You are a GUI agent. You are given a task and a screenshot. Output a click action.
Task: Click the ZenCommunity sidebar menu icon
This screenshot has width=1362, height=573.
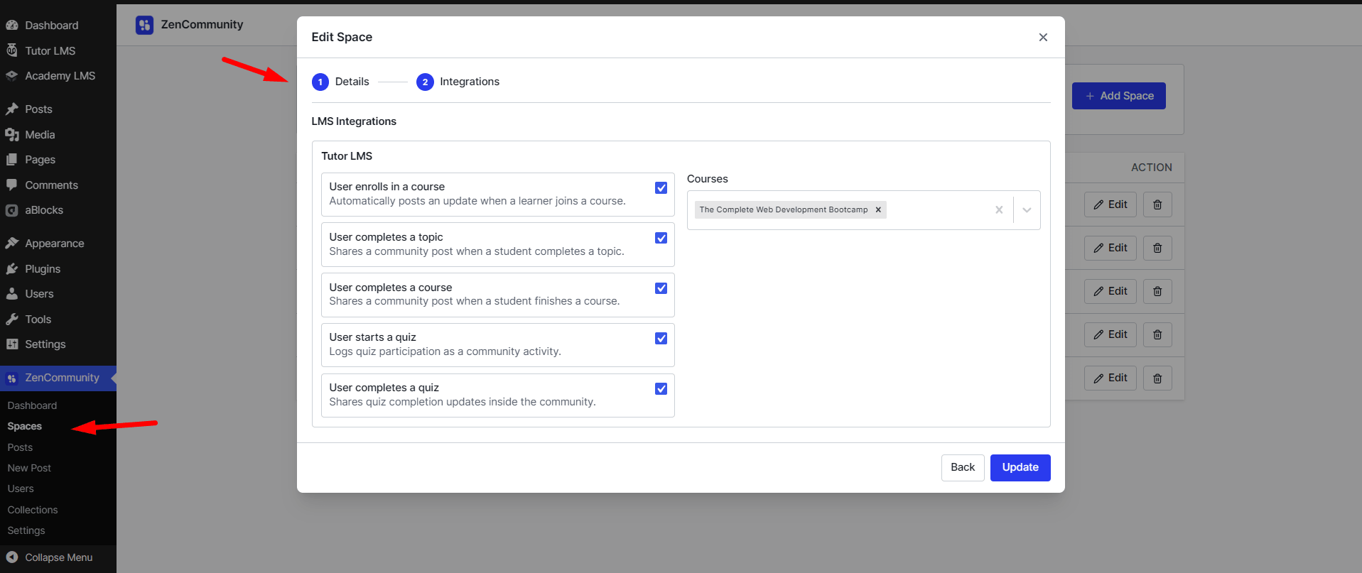pyautogui.click(x=12, y=378)
